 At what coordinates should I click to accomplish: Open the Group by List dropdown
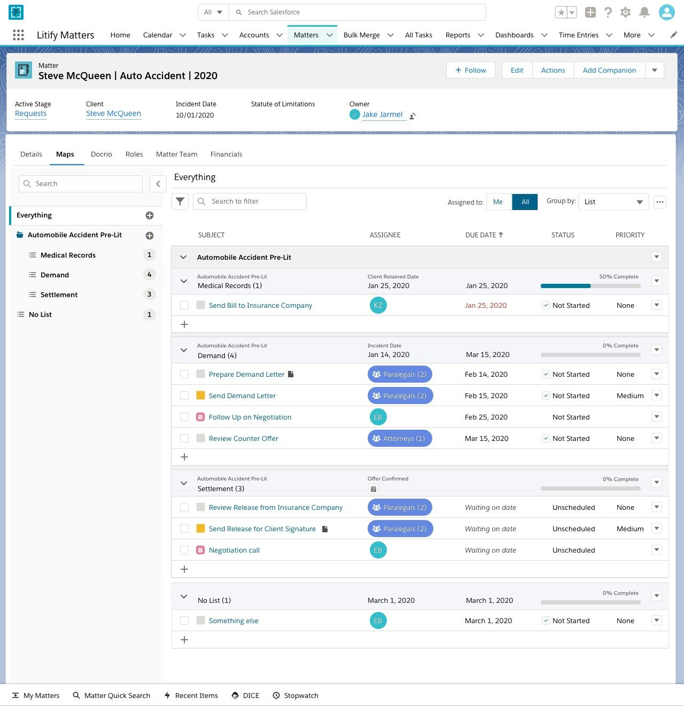click(x=613, y=202)
